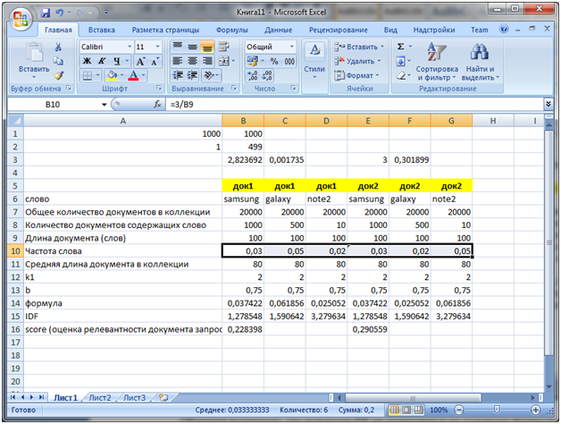This screenshot has height=424, width=561.
Task: Toggle Wrap Text button
Action: coord(223,47)
